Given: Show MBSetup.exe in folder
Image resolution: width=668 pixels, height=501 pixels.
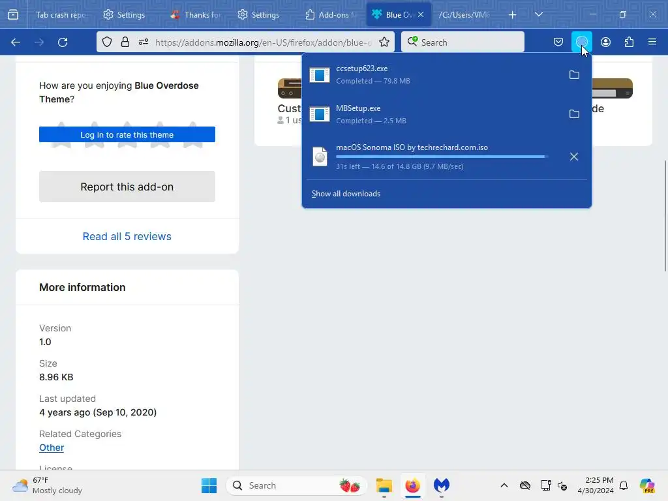Looking at the screenshot, I should (x=574, y=114).
